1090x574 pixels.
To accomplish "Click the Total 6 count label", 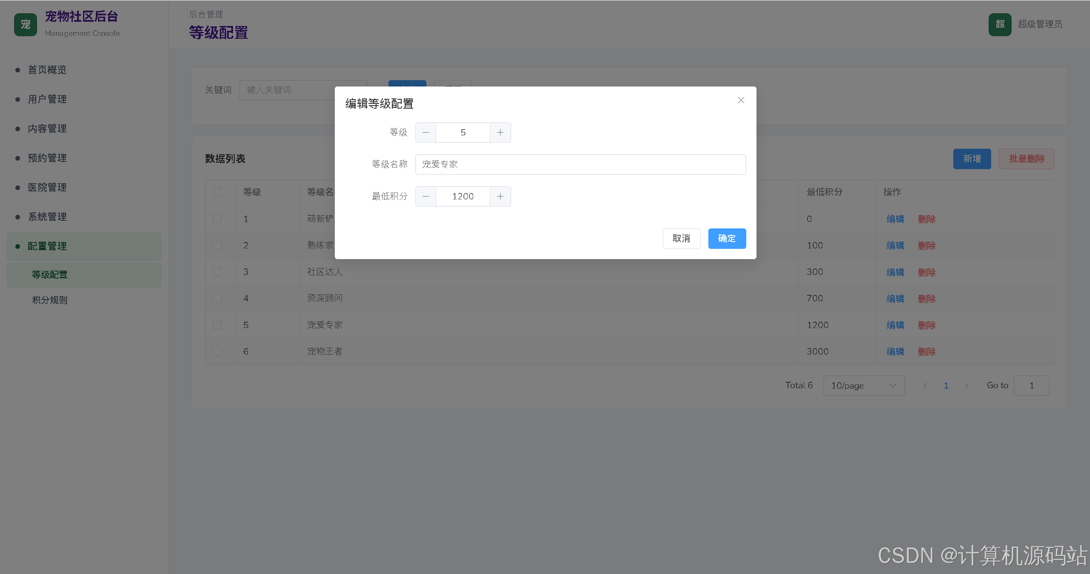I will (799, 385).
